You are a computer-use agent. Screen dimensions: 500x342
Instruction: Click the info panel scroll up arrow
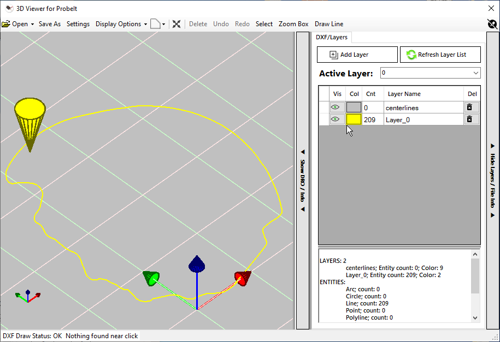point(475,254)
